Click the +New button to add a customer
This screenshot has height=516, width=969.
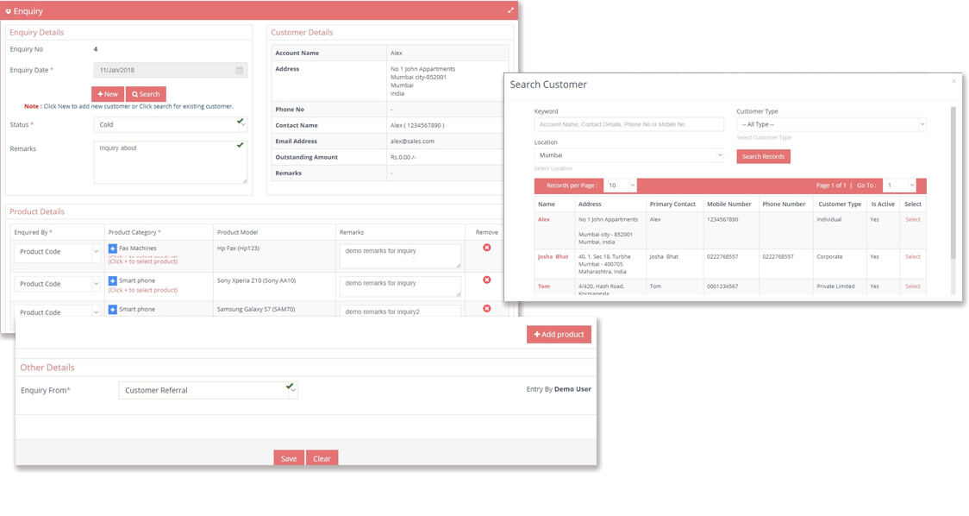click(x=108, y=93)
